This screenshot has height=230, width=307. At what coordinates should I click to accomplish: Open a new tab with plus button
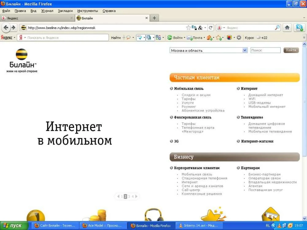[154, 18]
